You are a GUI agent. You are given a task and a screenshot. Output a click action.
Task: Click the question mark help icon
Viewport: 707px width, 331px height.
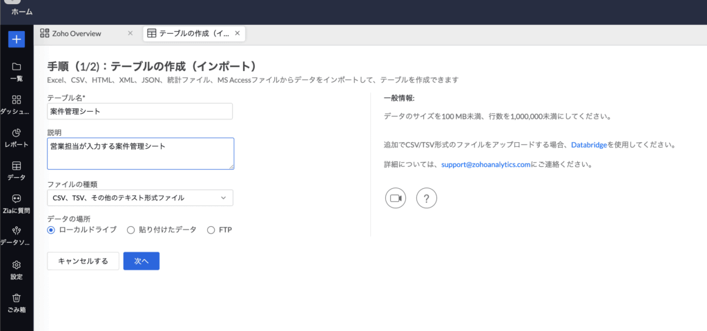(x=427, y=198)
